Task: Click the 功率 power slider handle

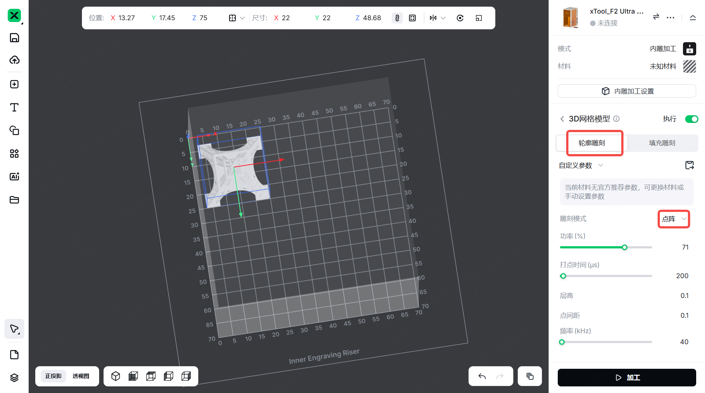Action: pos(625,247)
